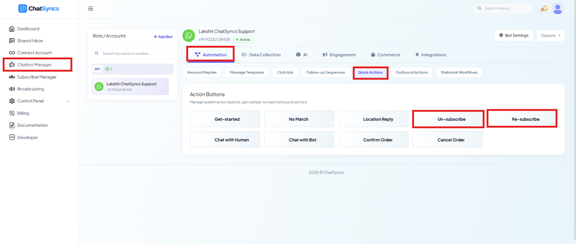Click the ChatSyncs logo
The height and width of the screenshot is (244, 576).
point(39,9)
